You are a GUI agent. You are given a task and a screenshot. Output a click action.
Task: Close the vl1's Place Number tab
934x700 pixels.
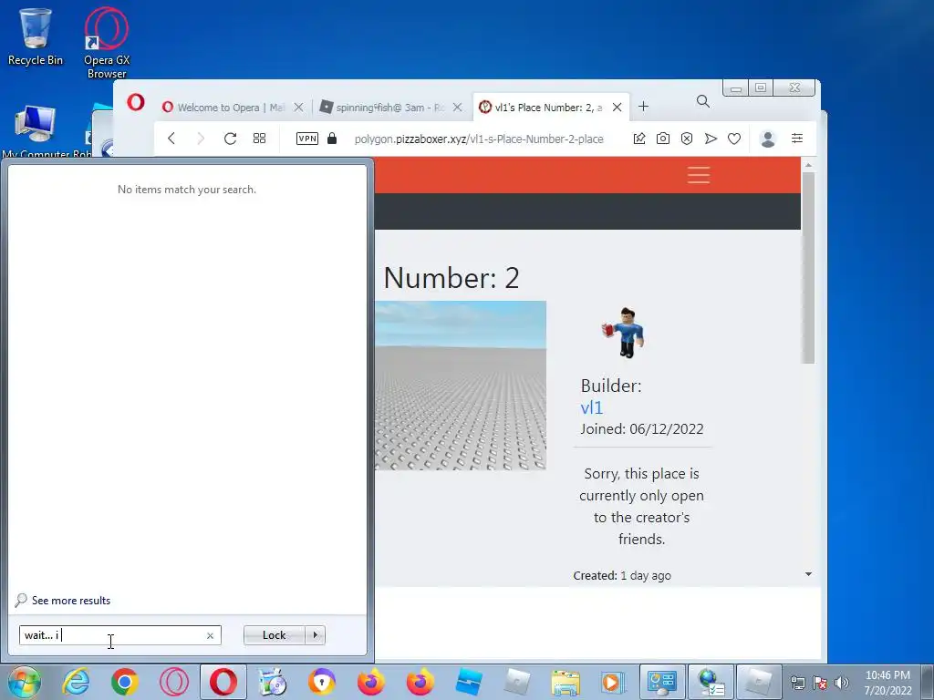(x=617, y=108)
